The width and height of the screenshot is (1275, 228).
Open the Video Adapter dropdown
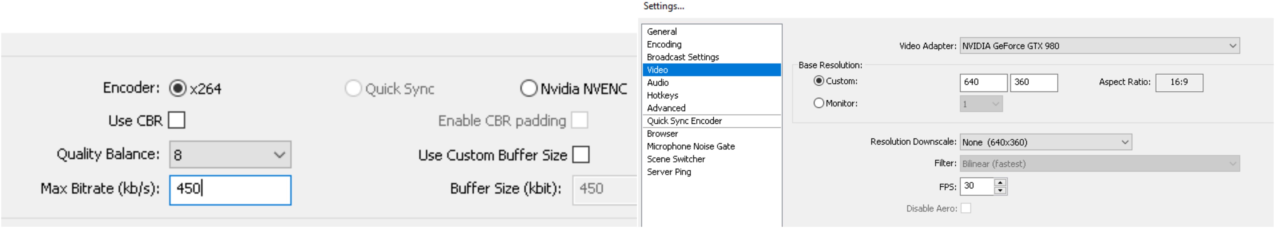coord(1099,46)
